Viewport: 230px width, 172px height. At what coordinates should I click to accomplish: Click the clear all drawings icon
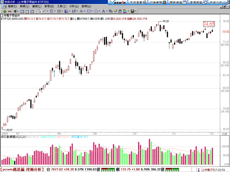[x=120, y=11]
